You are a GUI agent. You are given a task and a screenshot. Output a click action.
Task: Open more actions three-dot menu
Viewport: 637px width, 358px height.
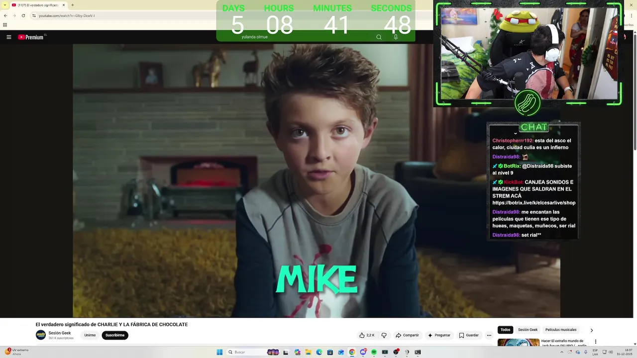pos(489,335)
